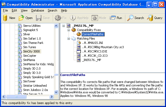Select SimMania for Kids: Widg entry
The width and height of the screenshot is (166, 107).
coord(38,64)
